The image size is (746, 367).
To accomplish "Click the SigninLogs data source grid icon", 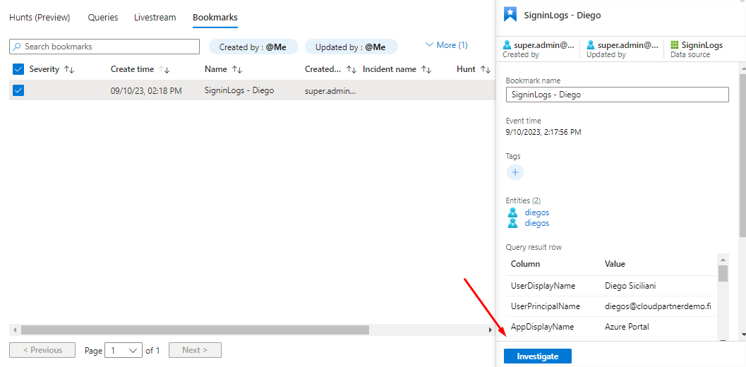I will tap(675, 45).
